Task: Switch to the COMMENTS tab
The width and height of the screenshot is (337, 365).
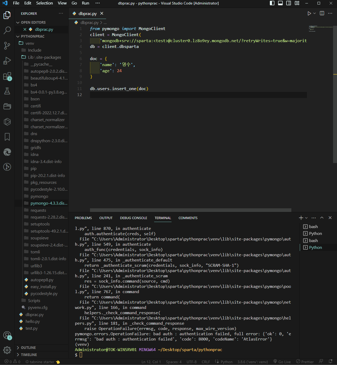Action: tap(188, 218)
